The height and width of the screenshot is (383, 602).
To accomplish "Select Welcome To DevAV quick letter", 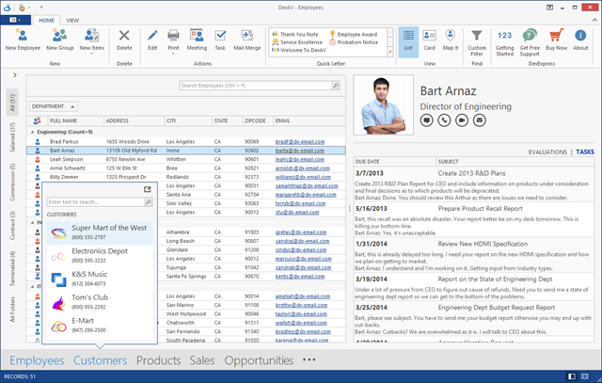I will point(299,50).
